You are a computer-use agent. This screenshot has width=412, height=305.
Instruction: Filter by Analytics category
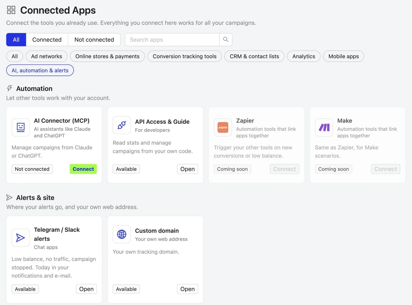tap(304, 56)
